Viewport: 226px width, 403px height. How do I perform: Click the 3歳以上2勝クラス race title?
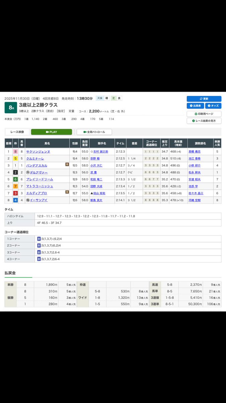point(38,105)
